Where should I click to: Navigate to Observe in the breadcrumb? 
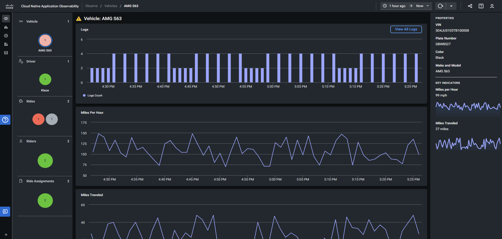[91, 6]
